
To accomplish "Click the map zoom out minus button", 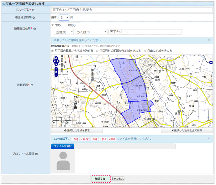I will click(56, 75).
